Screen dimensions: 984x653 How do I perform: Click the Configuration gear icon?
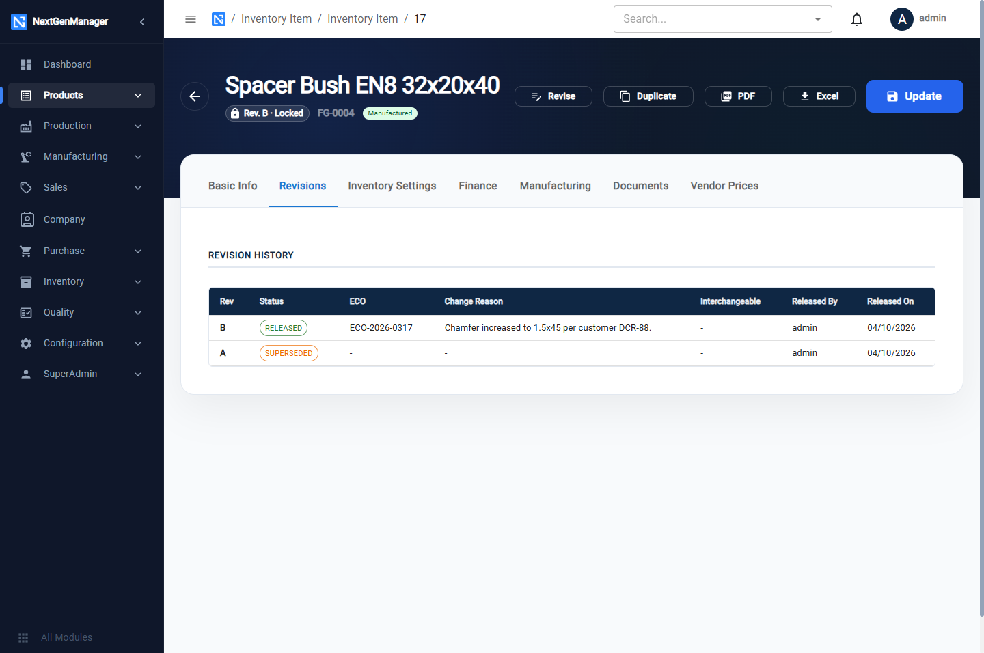pyautogui.click(x=26, y=343)
